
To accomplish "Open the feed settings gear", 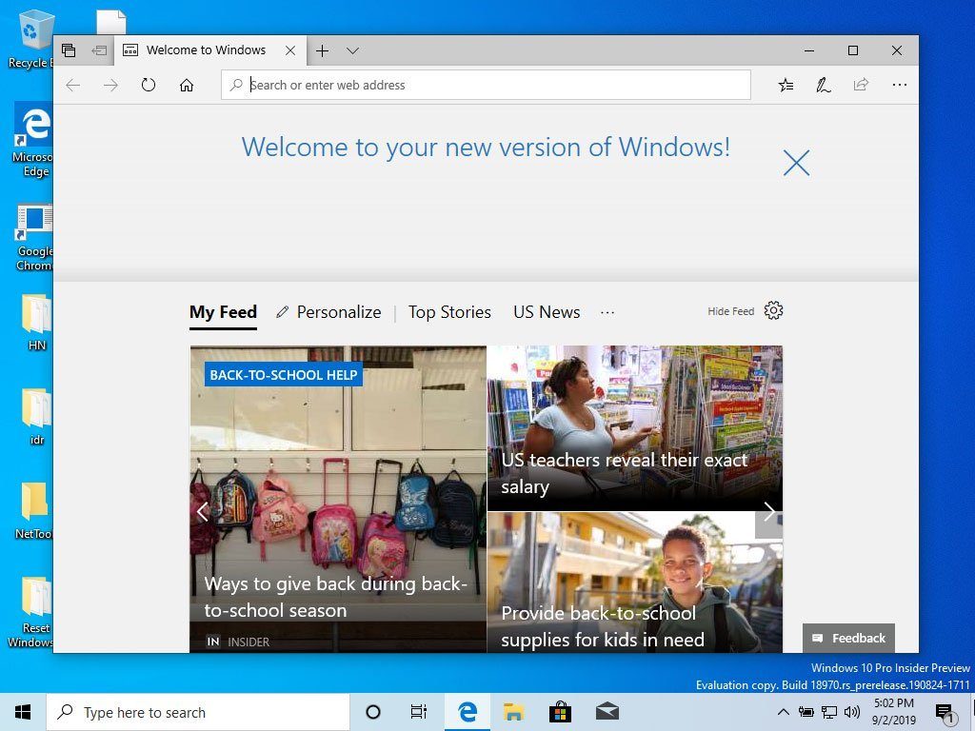I will pyautogui.click(x=774, y=309).
